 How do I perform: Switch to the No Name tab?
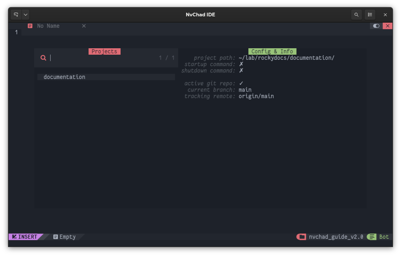pyautogui.click(x=48, y=25)
